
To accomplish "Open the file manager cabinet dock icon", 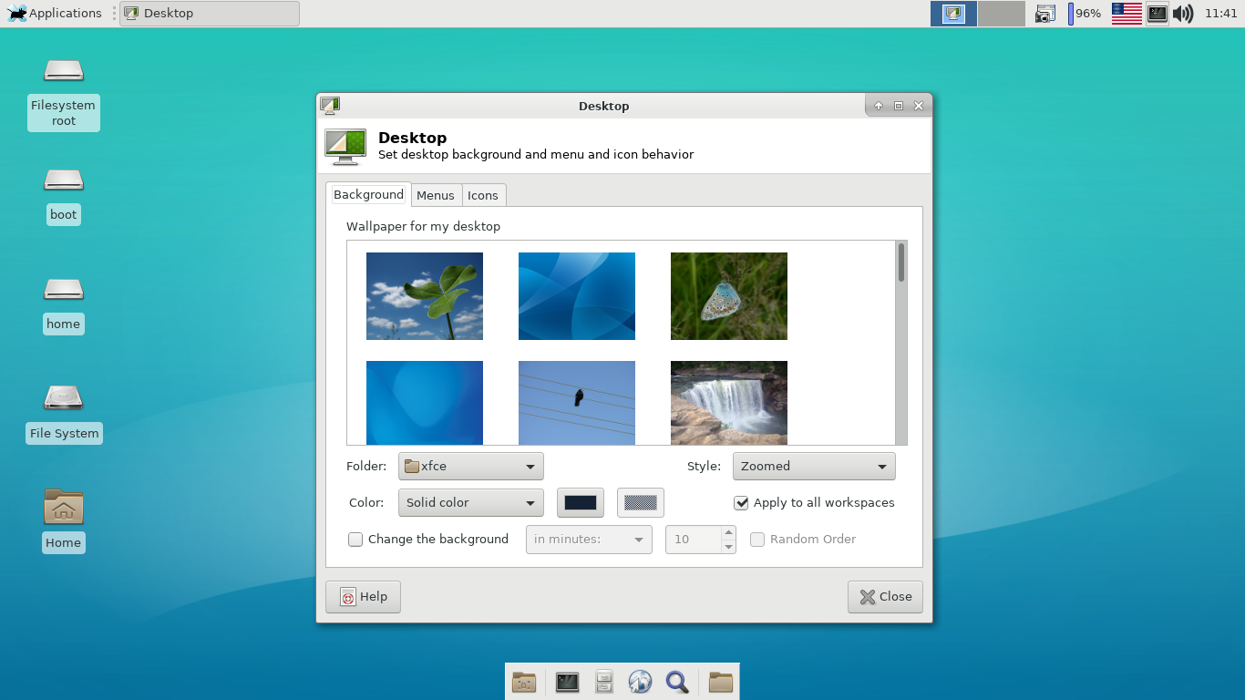I will 604,682.
